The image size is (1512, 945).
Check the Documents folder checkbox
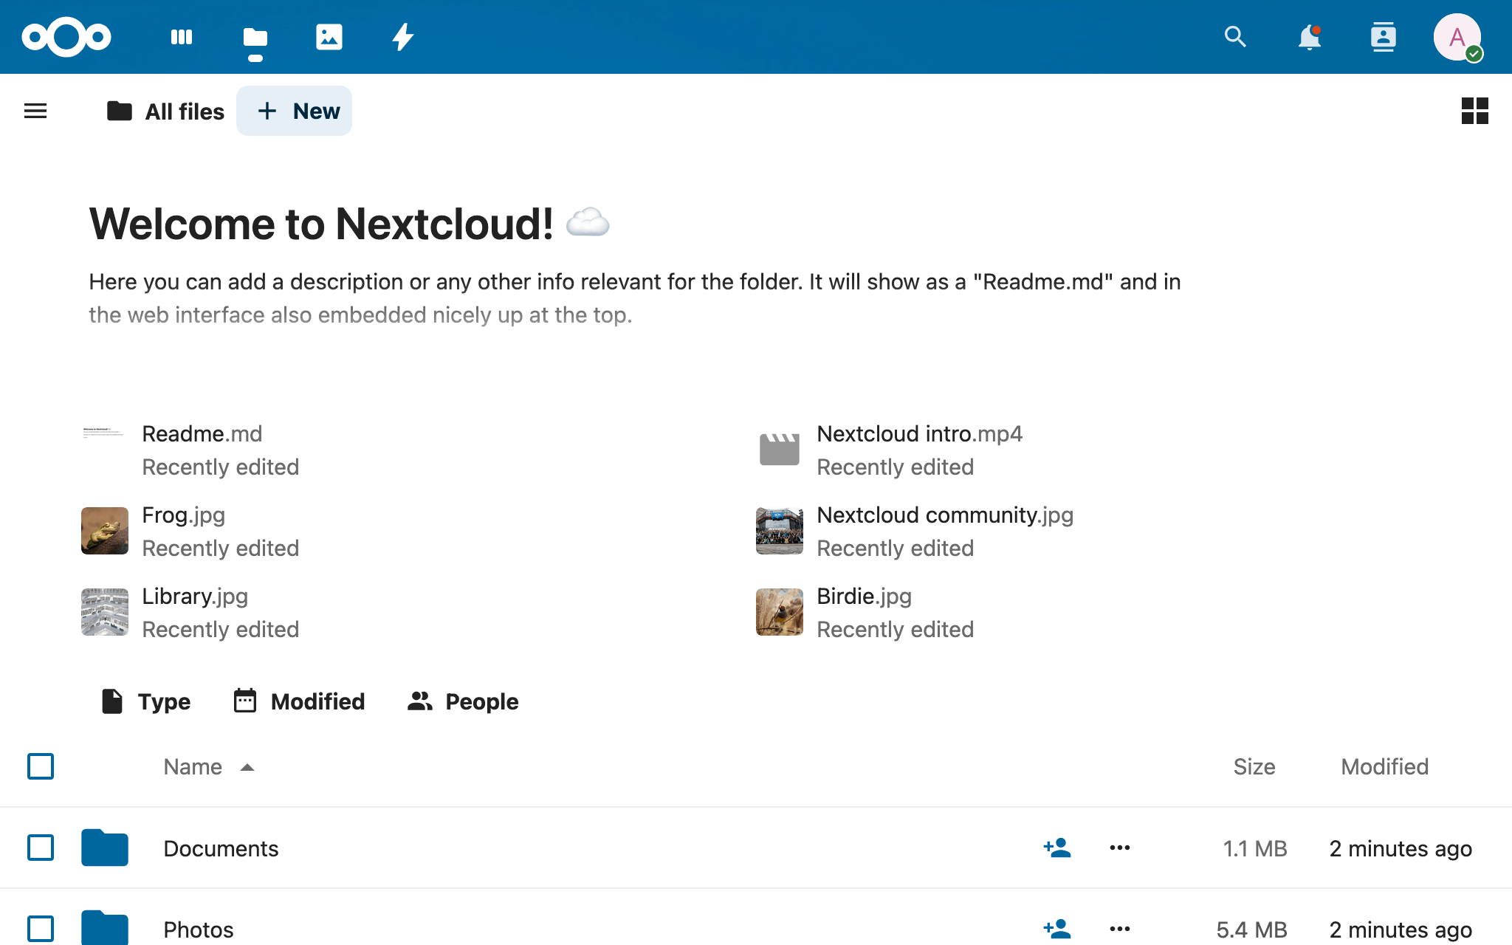click(41, 848)
